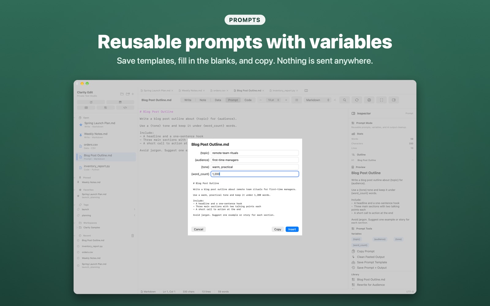Click the code brackets icon button in sidebar

125,108
